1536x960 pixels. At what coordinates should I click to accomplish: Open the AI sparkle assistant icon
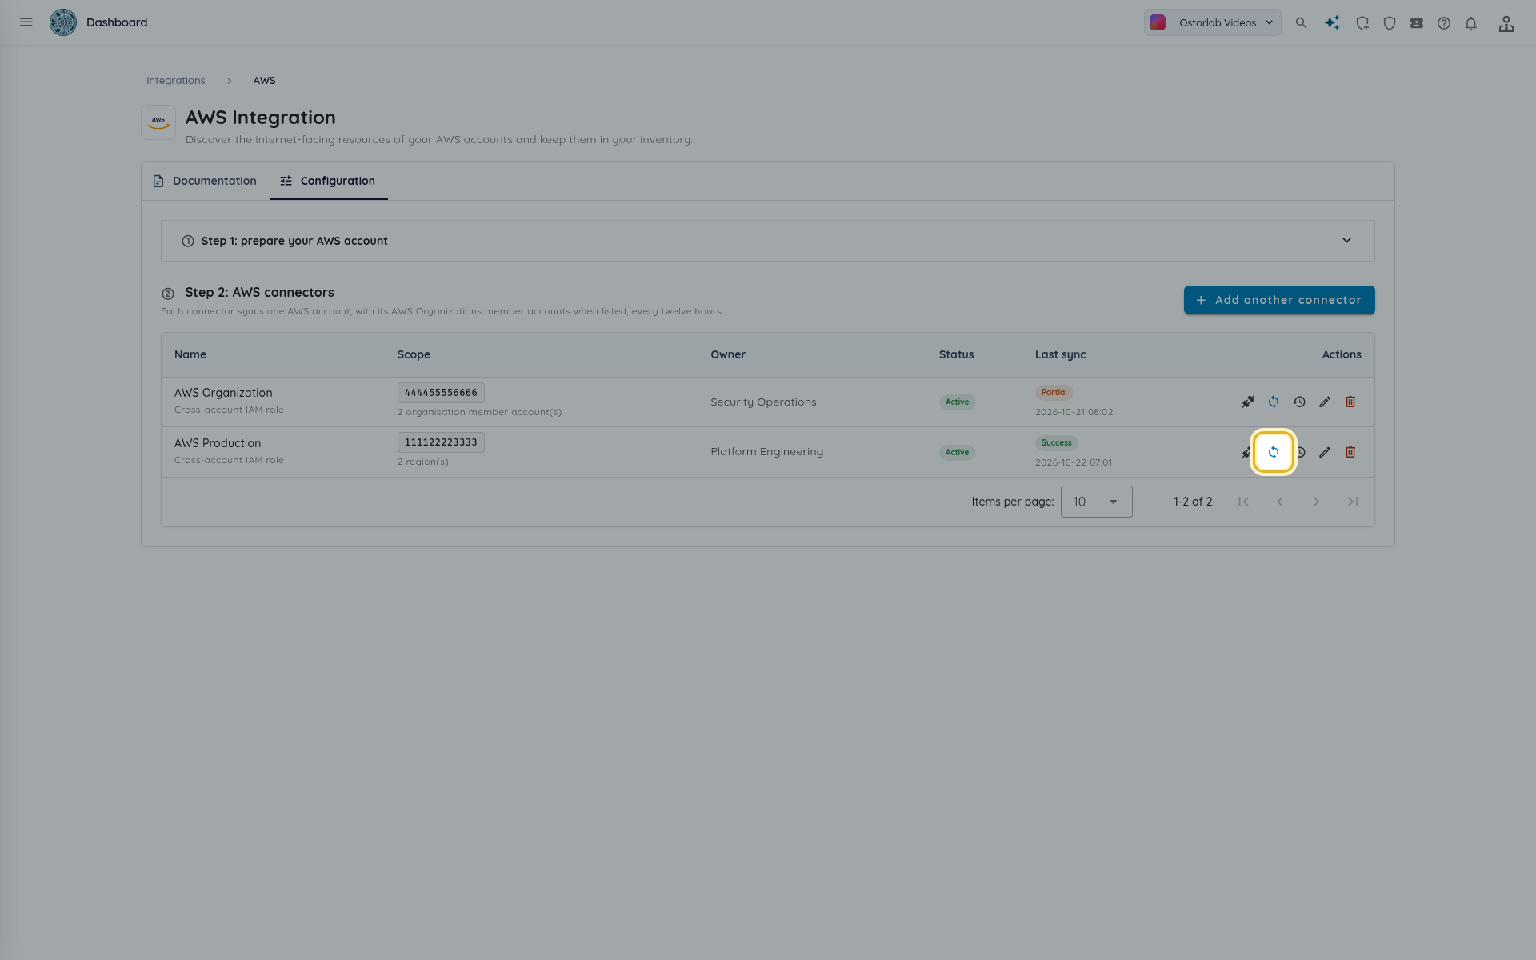tap(1331, 23)
